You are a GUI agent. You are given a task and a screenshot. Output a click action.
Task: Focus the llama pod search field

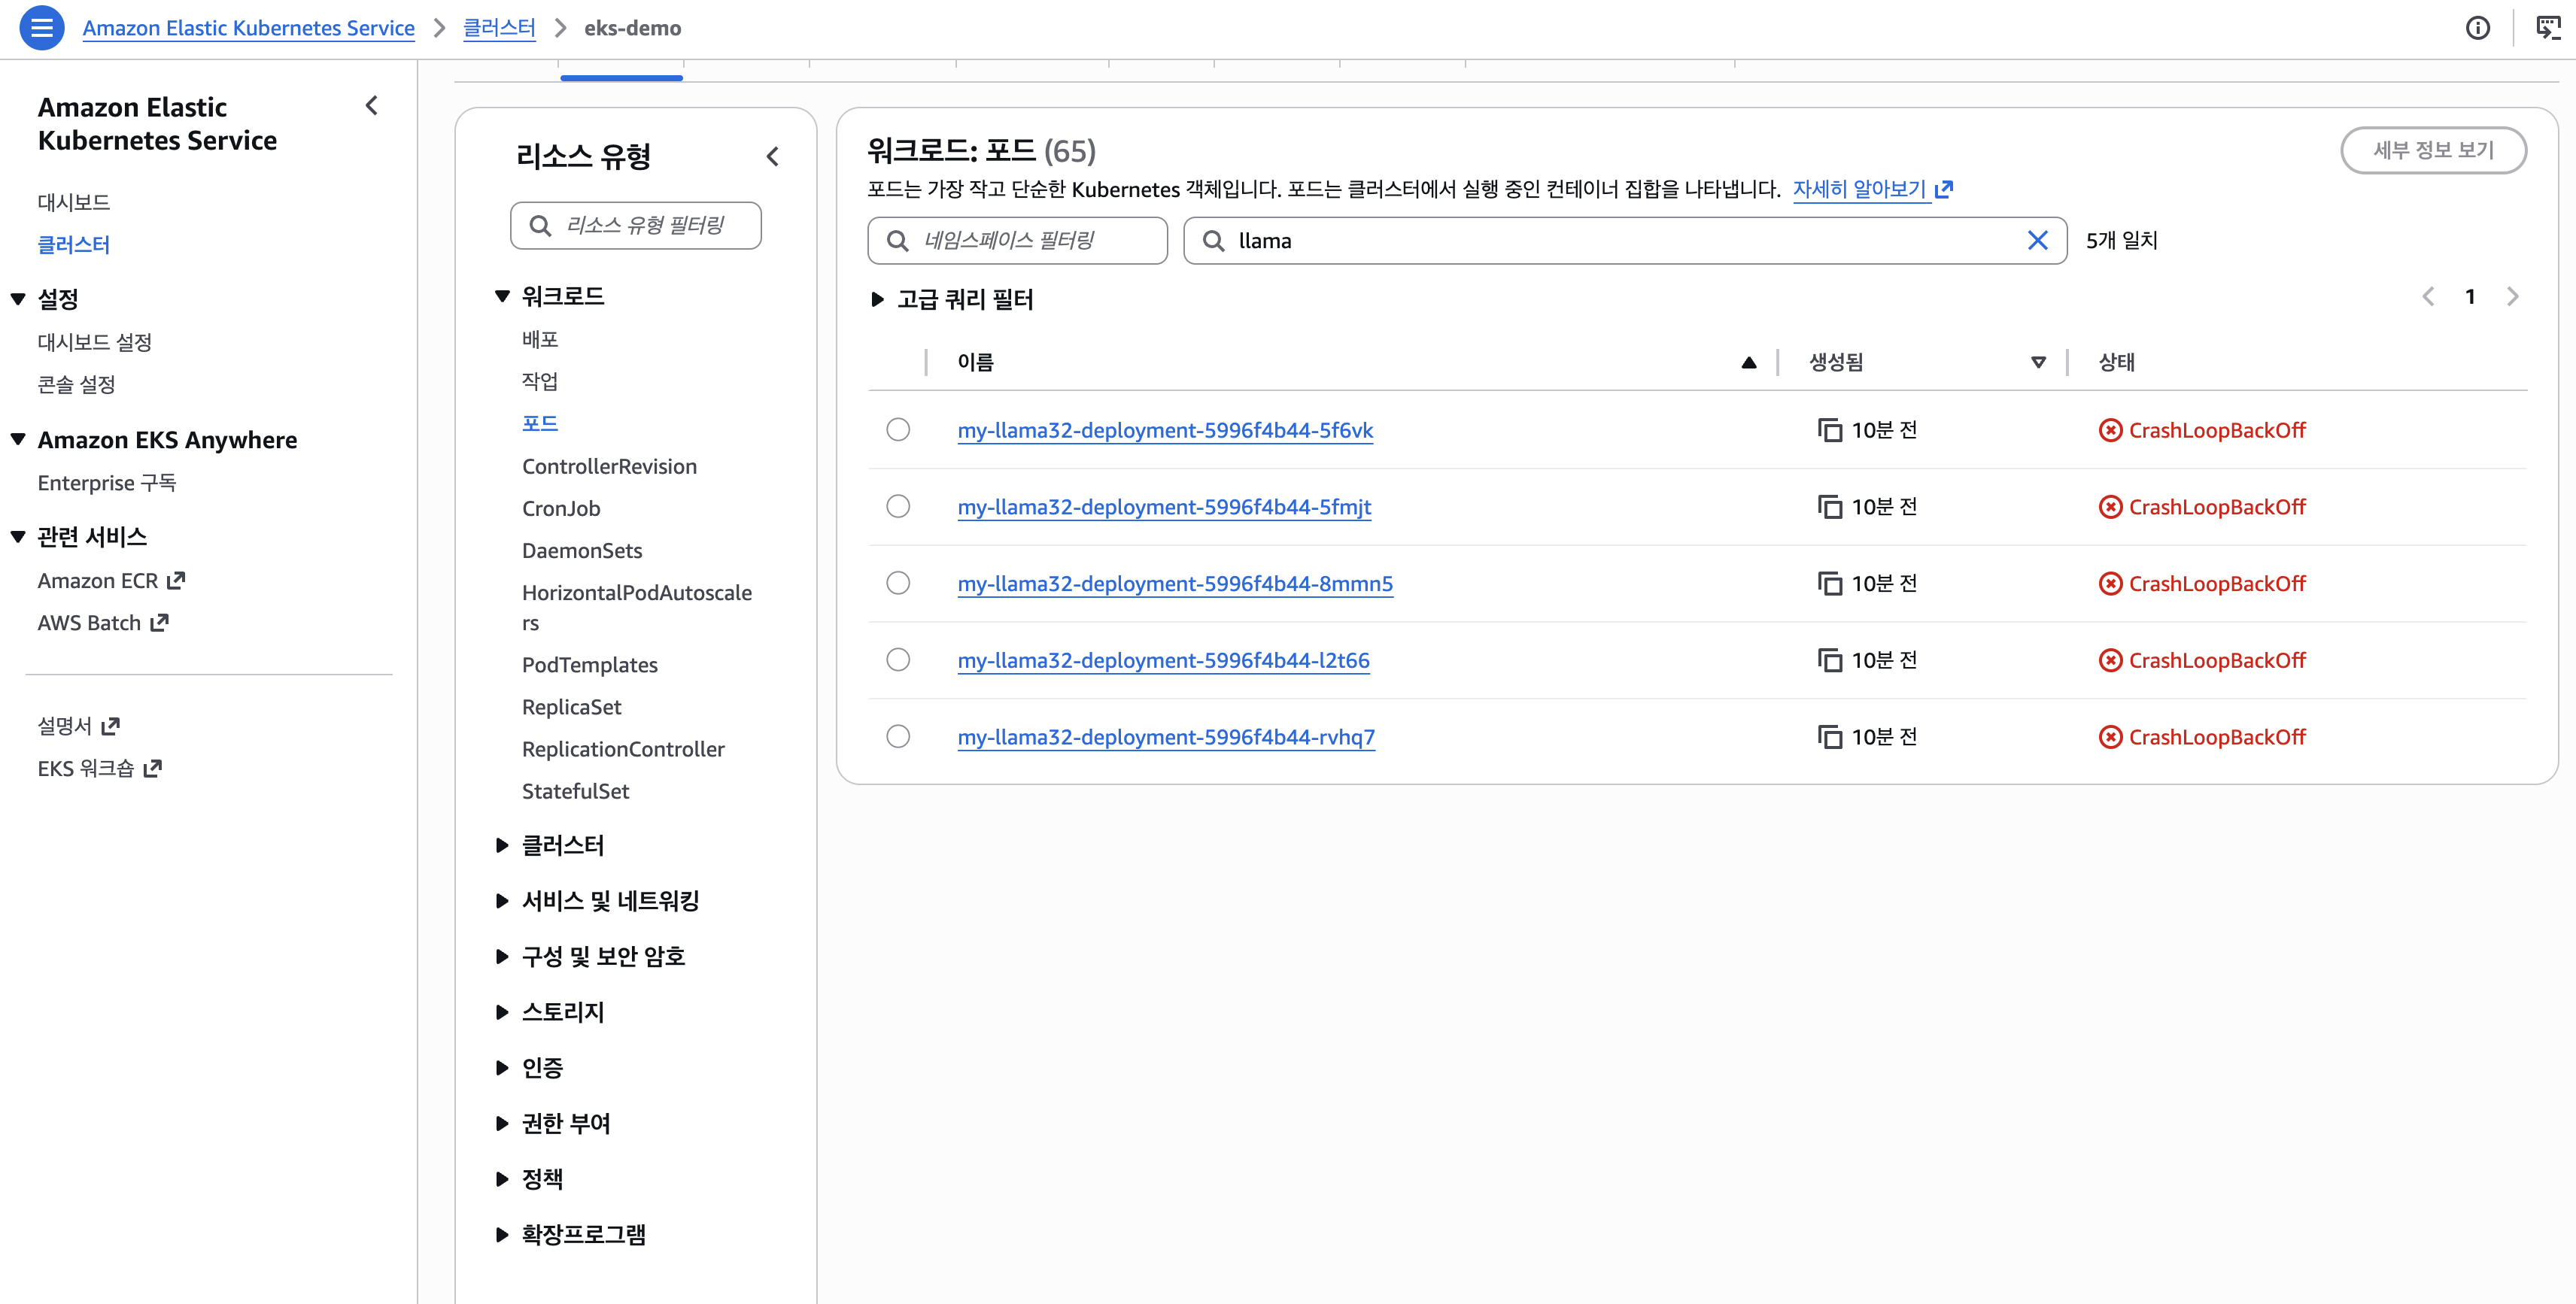[x=1625, y=241]
